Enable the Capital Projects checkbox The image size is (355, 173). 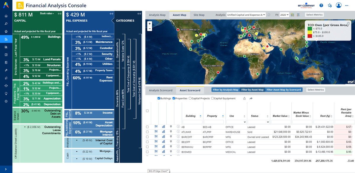[190, 98]
